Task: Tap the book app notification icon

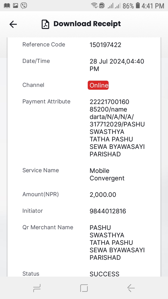Action: (x=7, y=6)
